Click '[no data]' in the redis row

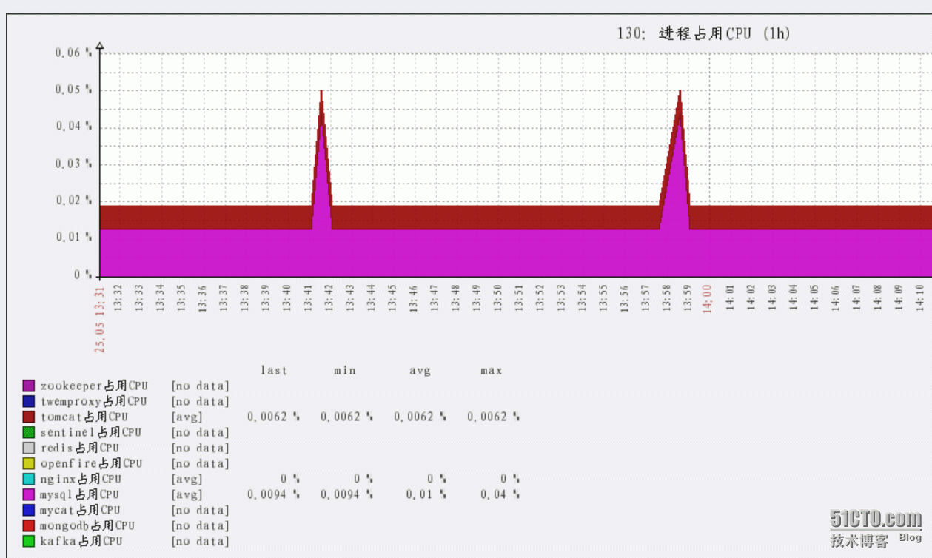[201, 448]
